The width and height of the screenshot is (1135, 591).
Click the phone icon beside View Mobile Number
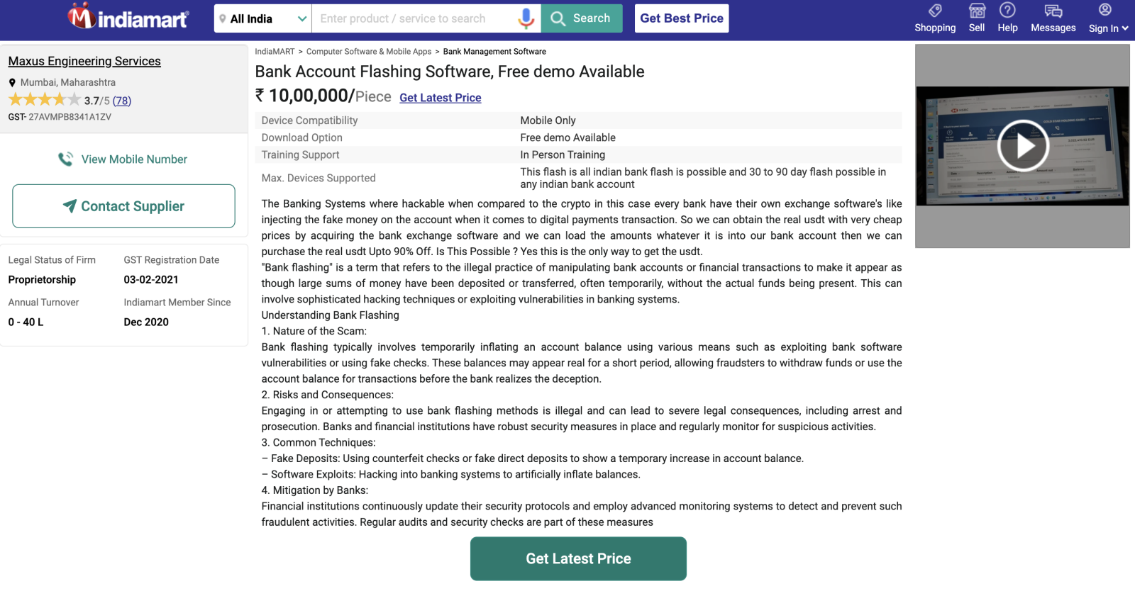[65, 159]
